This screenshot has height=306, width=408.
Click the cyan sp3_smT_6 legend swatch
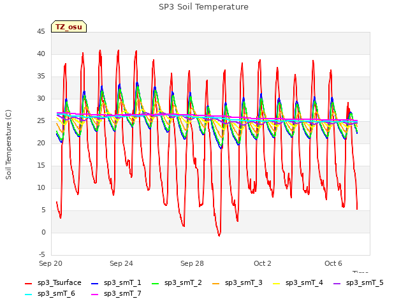pyautogui.click(x=28, y=295)
